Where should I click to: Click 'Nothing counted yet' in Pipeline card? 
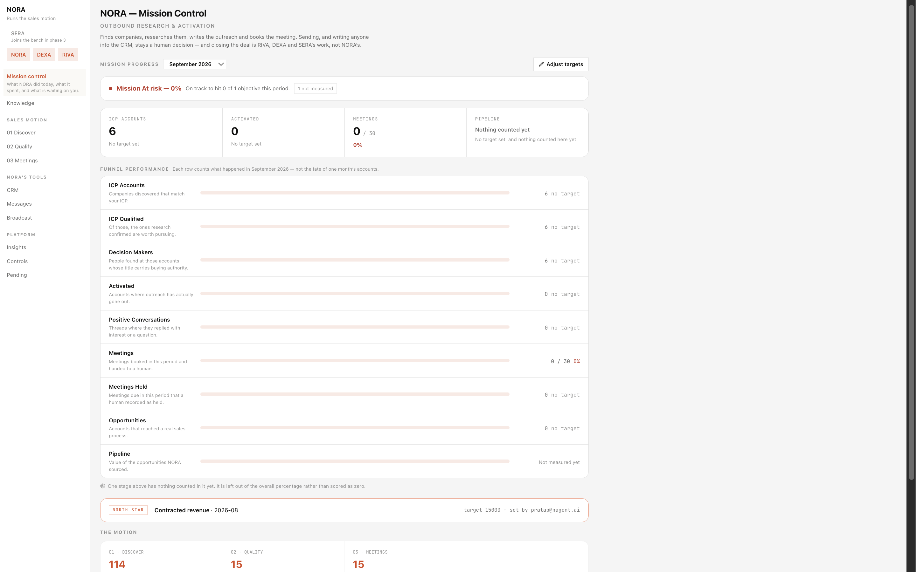click(502, 129)
